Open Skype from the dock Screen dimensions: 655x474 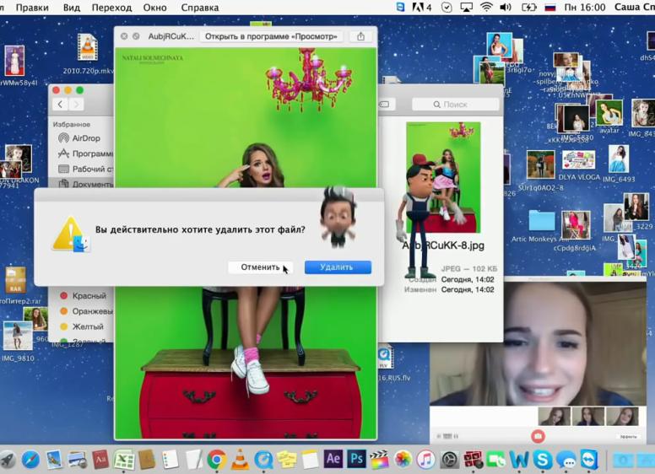542,460
